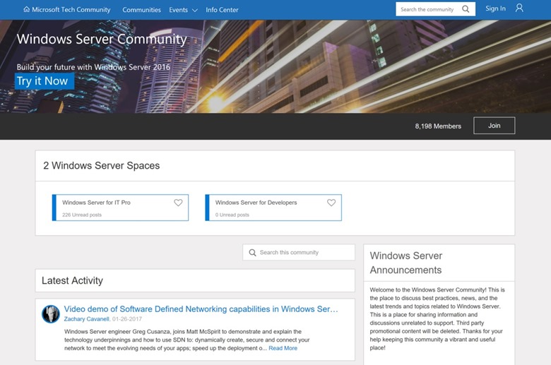Image resolution: width=551 pixels, height=365 pixels.
Task: Click Build your future with Windows Server 2016
Action: (x=93, y=67)
